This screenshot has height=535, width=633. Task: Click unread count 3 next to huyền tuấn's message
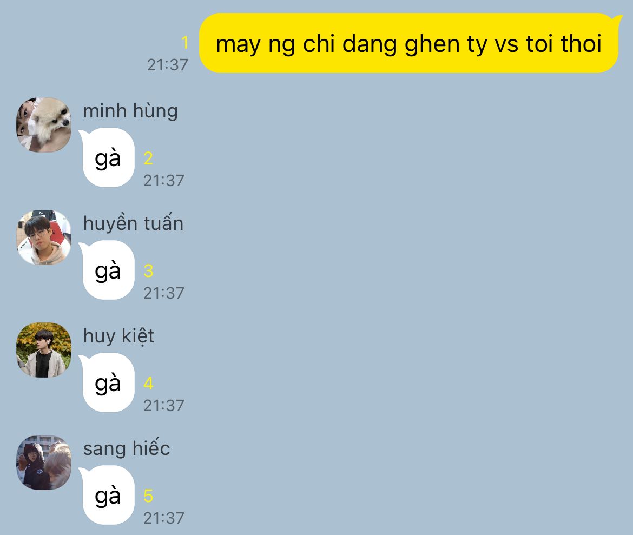point(148,271)
